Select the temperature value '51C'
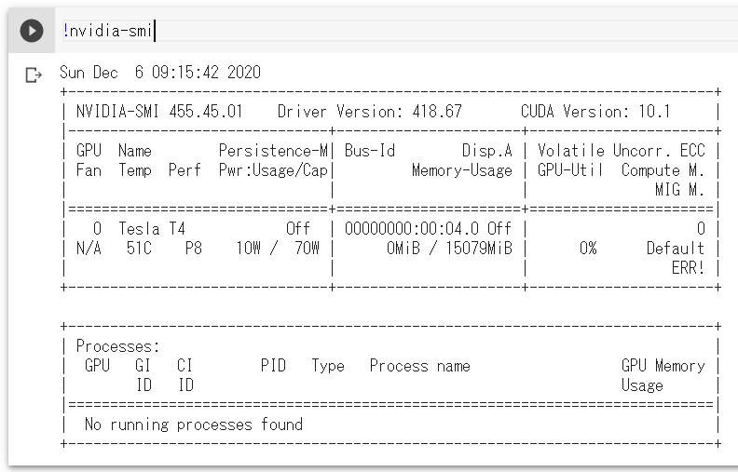The height and width of the screenshot is (472, 738). coord(139,249)
